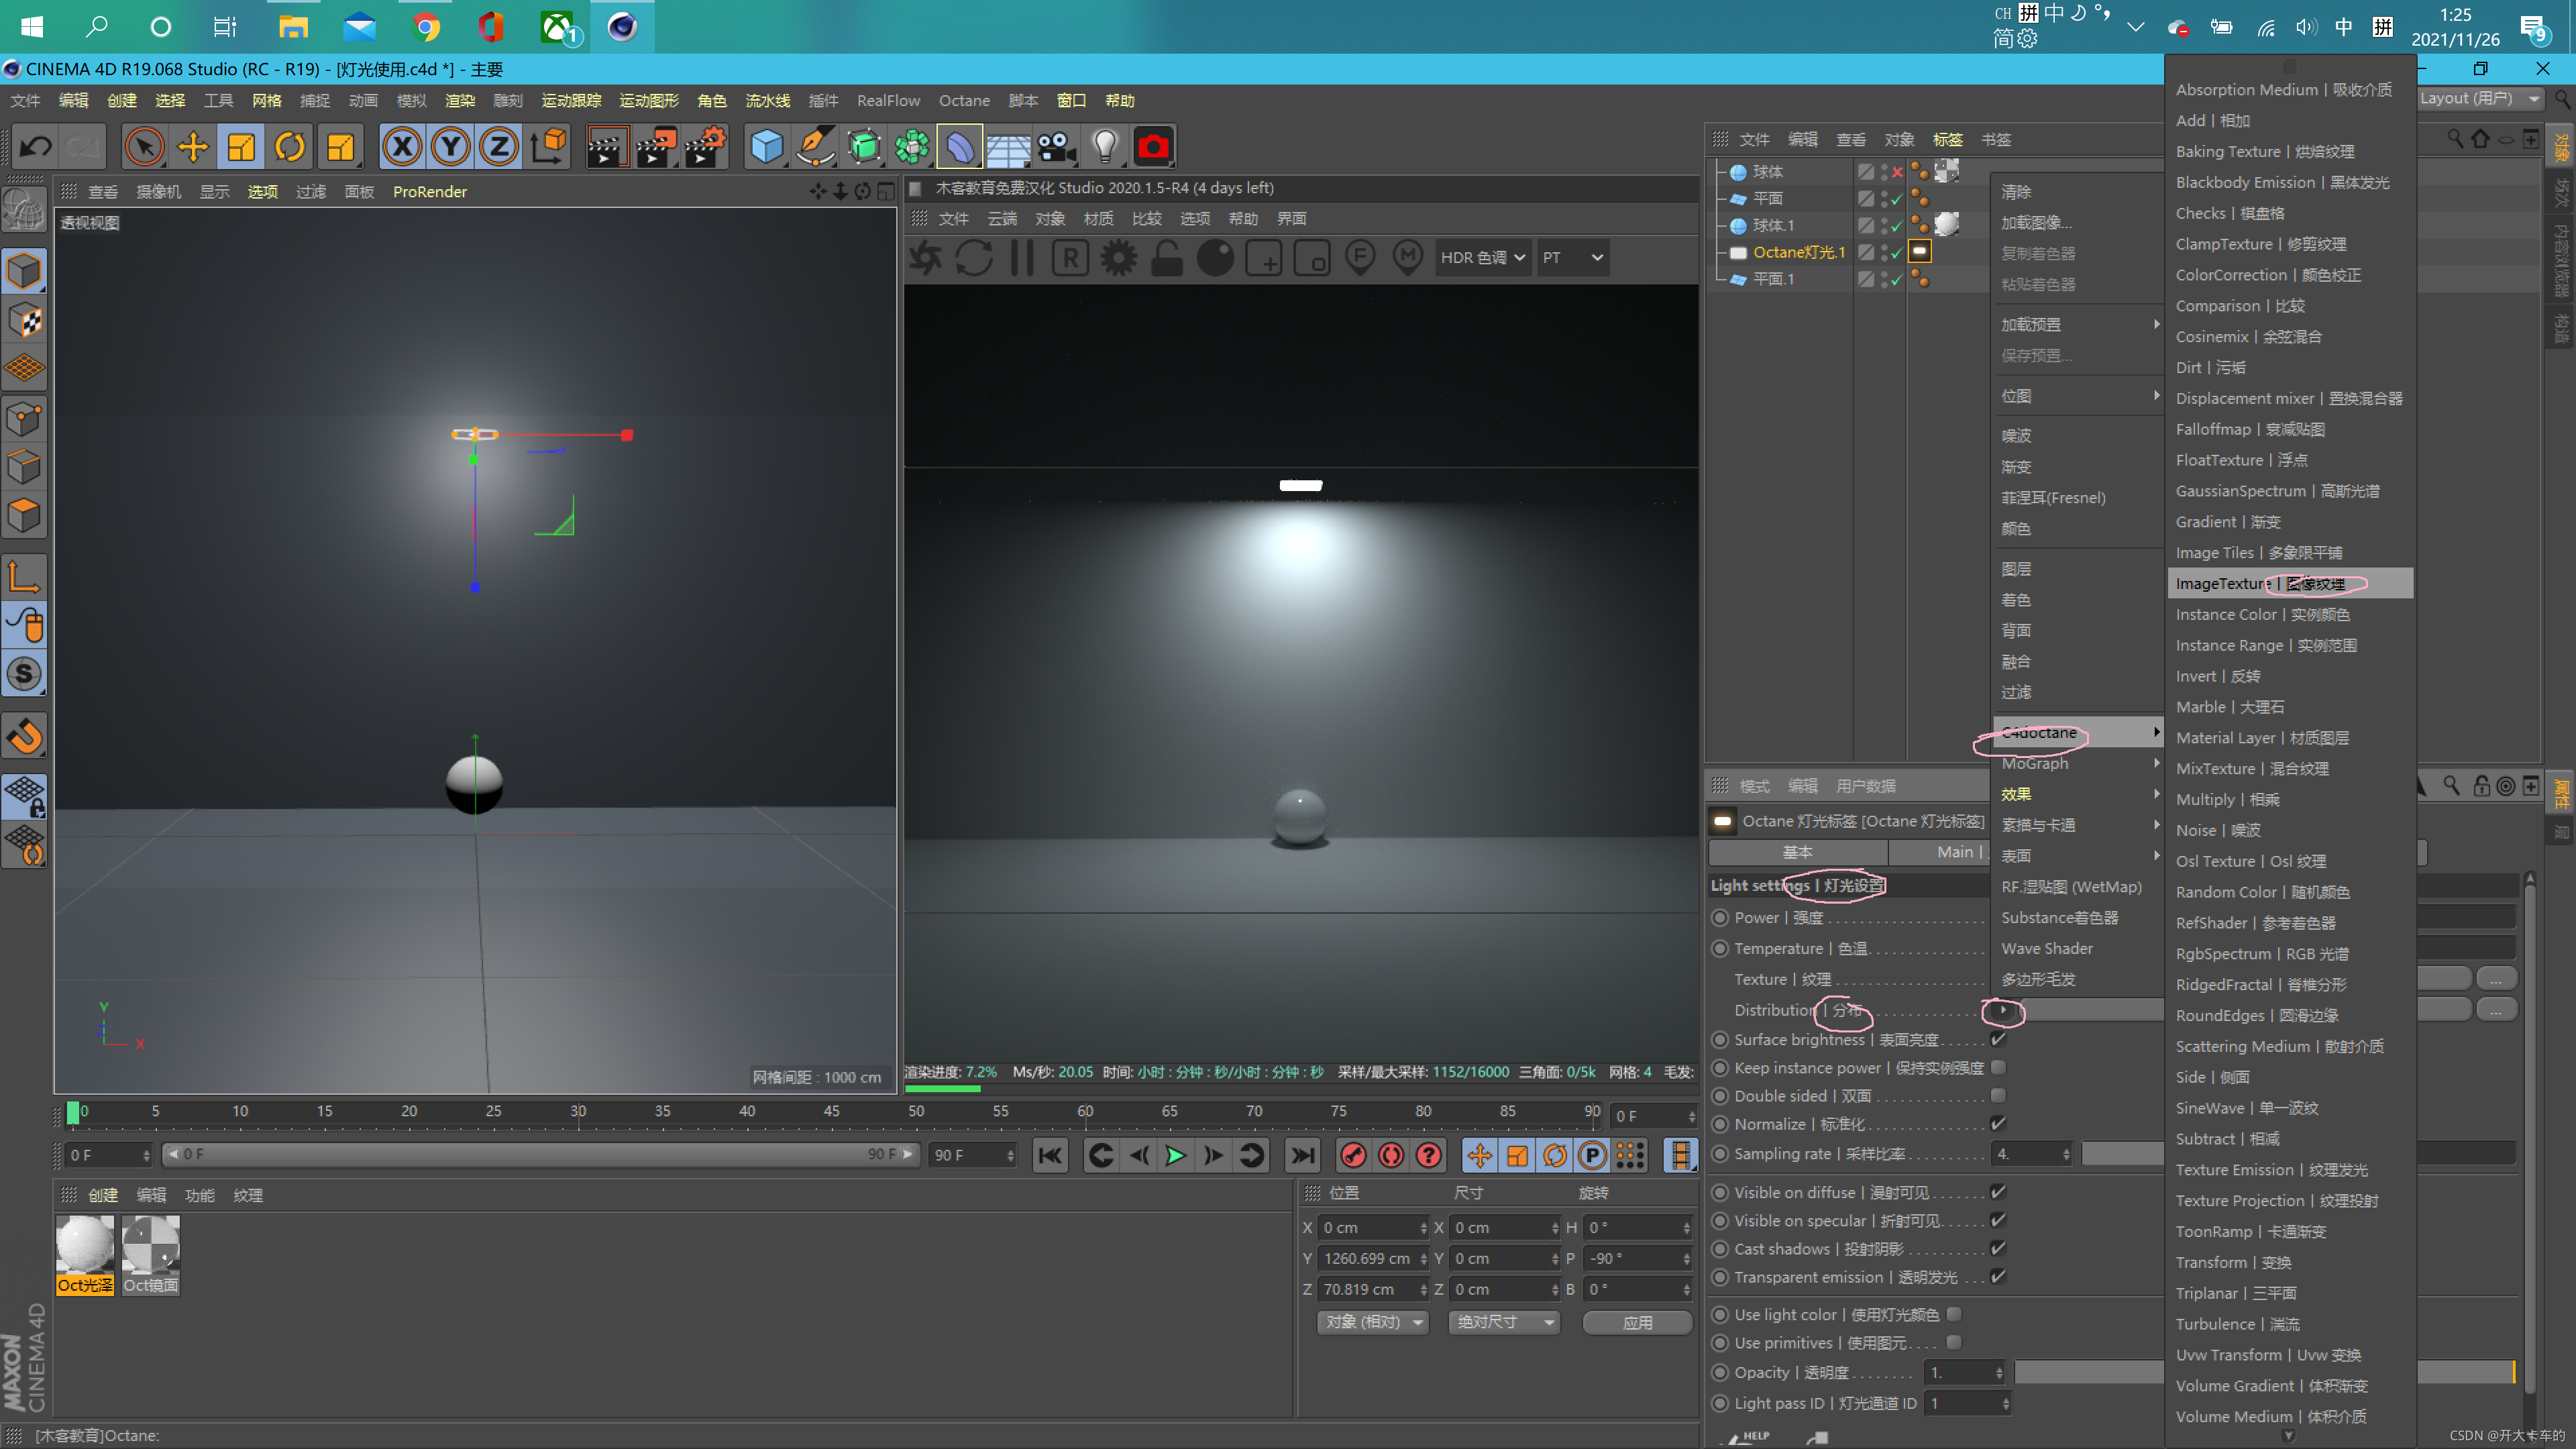This screenshot has height=1449, width=2576.
Task: Go to the end of animation
Action: (x=1302, y=1155)
